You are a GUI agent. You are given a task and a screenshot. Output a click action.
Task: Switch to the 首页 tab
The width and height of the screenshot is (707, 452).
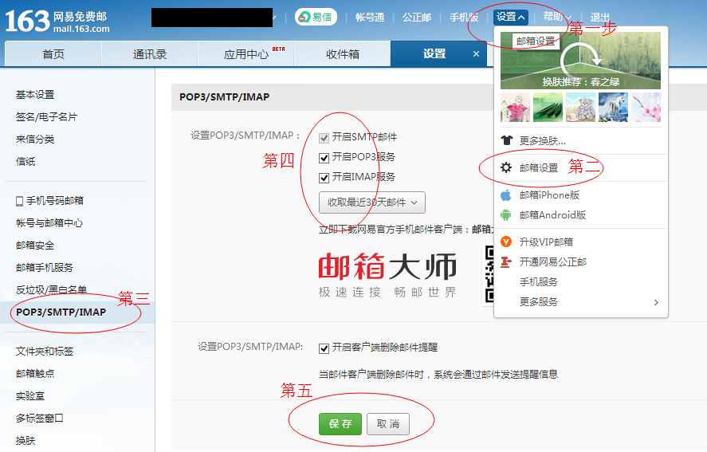(53, 54)
